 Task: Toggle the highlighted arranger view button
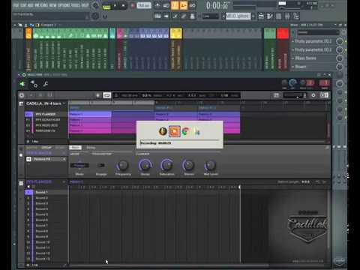click(107, 95)
